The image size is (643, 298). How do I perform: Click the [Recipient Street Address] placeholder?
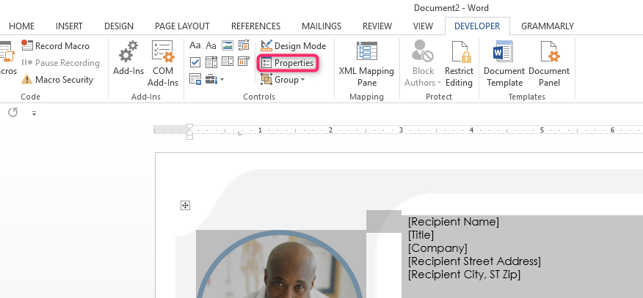pos(474,261)
